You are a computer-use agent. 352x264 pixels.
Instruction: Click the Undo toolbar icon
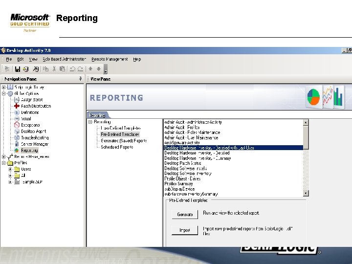[72, 69]
